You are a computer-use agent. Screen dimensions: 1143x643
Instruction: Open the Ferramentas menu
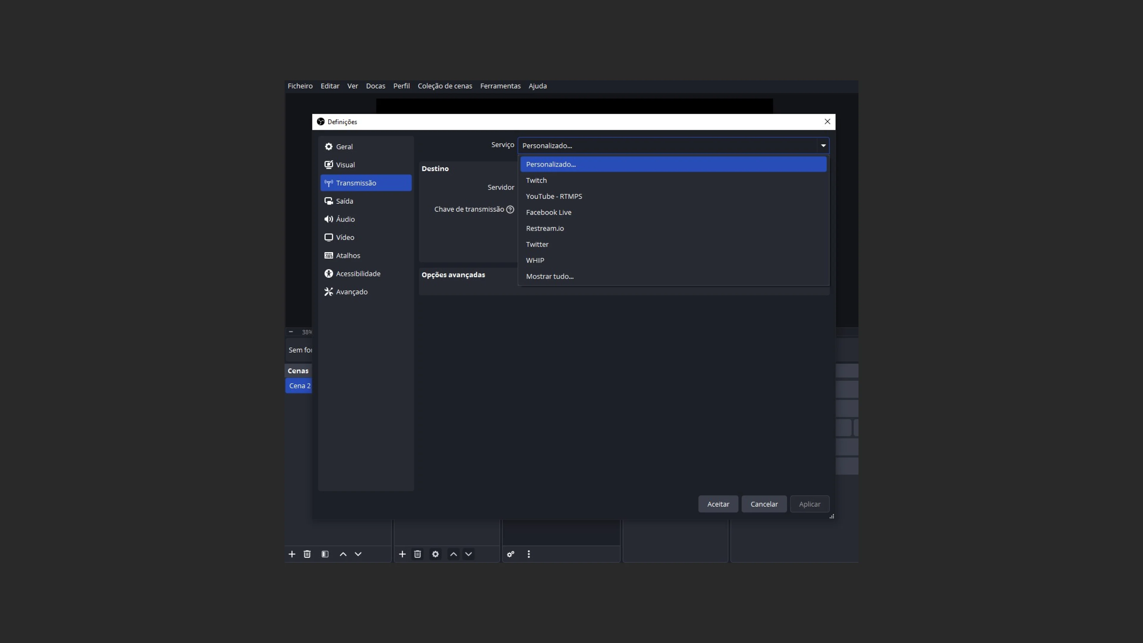click(500, 86)
